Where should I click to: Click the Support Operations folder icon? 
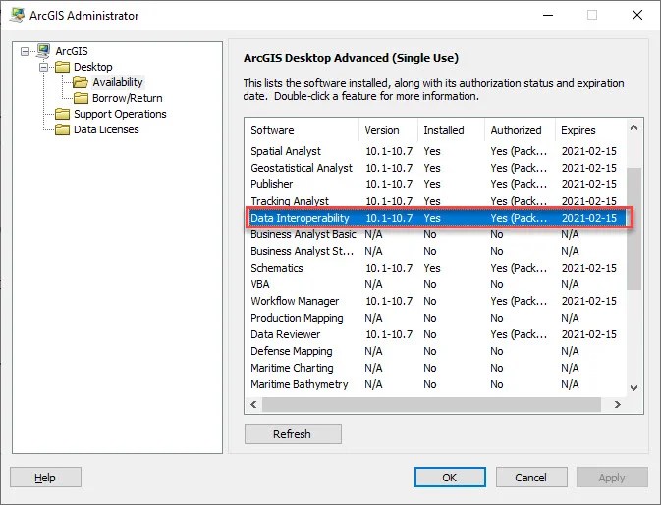(63, 114)
